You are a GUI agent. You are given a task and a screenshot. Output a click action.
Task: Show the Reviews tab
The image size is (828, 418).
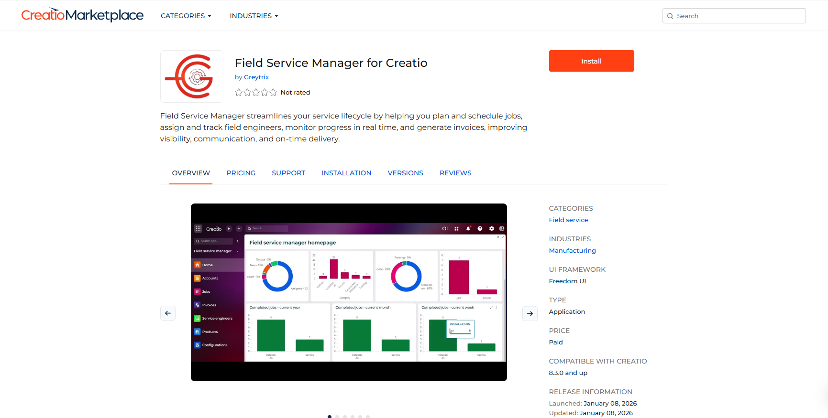pyautogui.click(x=455, y=173)
